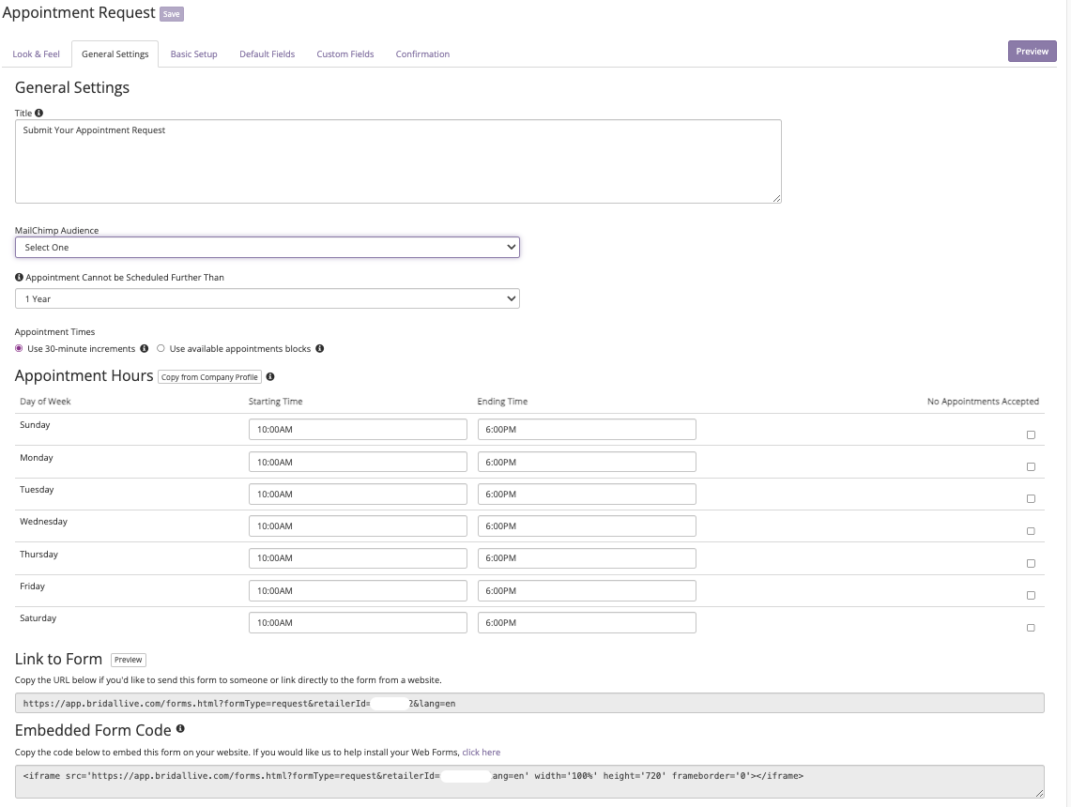Open the MailChimp Audience dropdown
Viewport: 1071px width, 807px height.
[x=268, y=247]
